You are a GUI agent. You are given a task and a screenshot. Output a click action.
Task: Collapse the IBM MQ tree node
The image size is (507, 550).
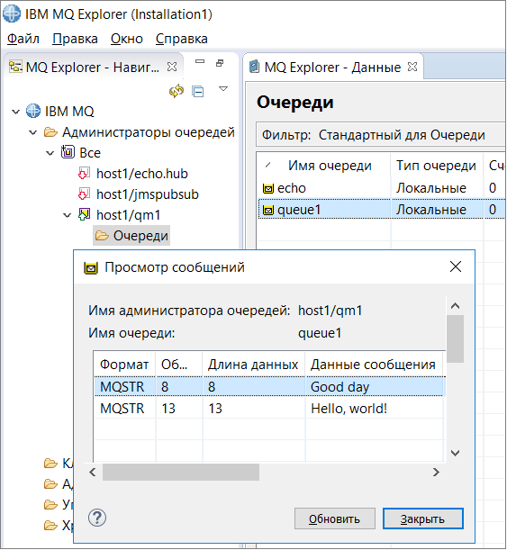point(16,112)
